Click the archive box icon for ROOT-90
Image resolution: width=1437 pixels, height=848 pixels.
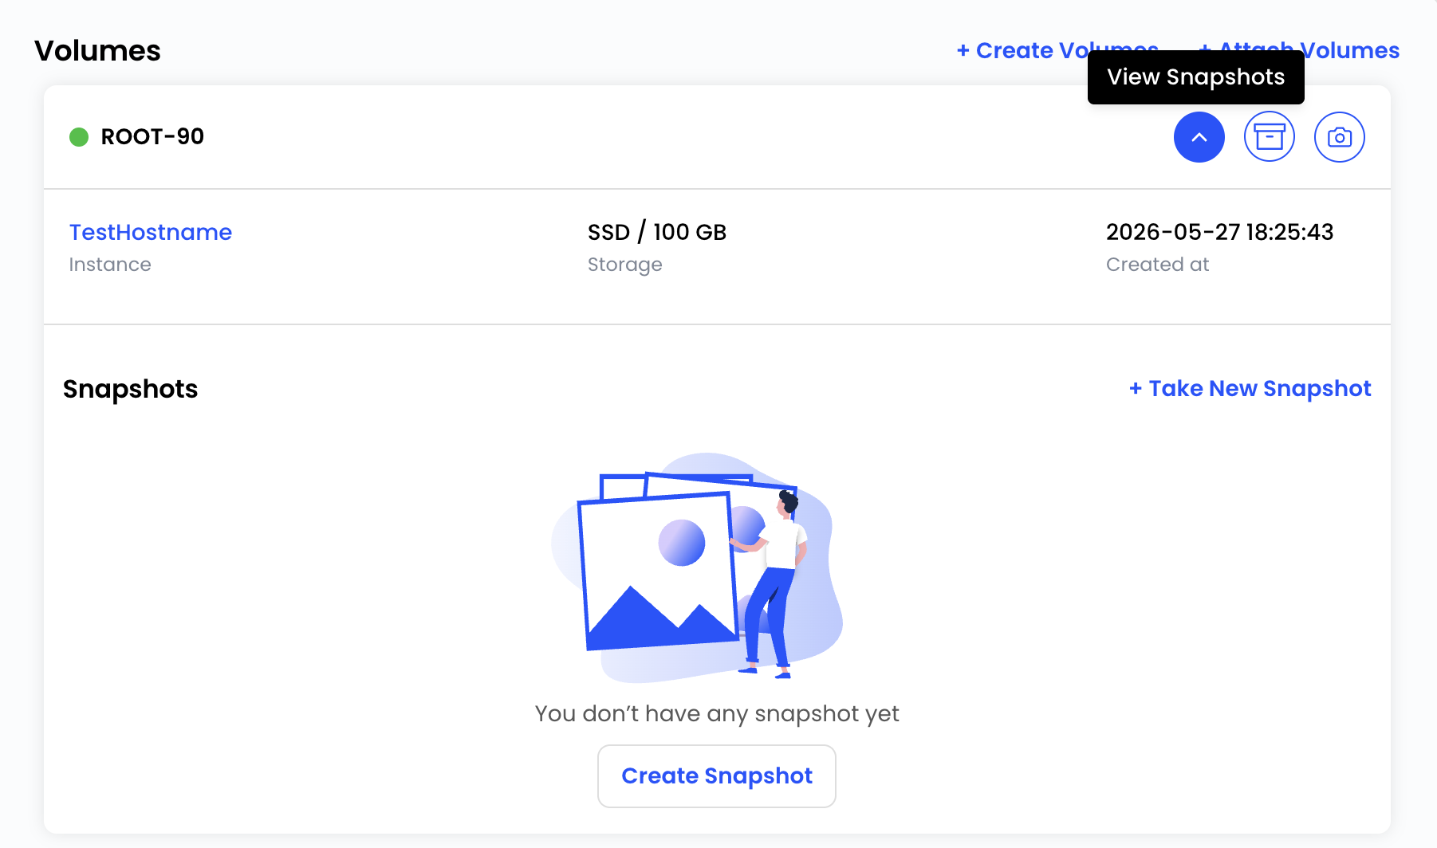tap(1269, 137)
